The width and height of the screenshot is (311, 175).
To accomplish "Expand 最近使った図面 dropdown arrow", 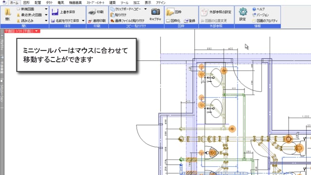I will (46, 15).
